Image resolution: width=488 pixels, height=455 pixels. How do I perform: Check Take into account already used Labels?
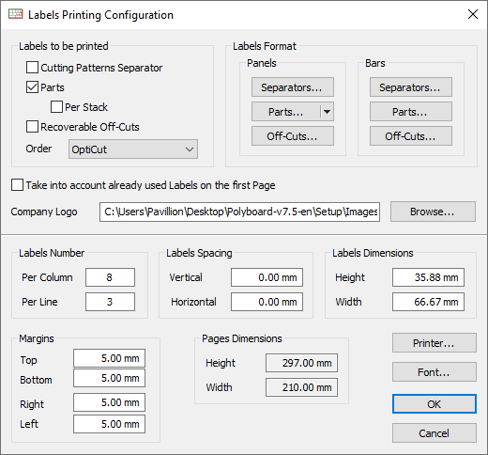[17, 185]
